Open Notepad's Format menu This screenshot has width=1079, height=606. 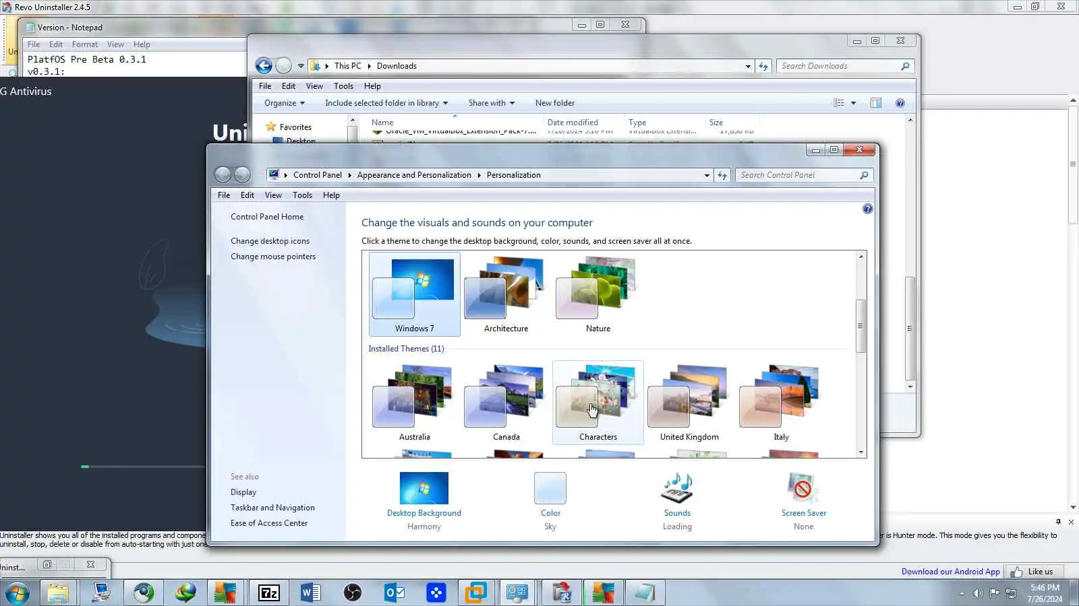[85, 44]
